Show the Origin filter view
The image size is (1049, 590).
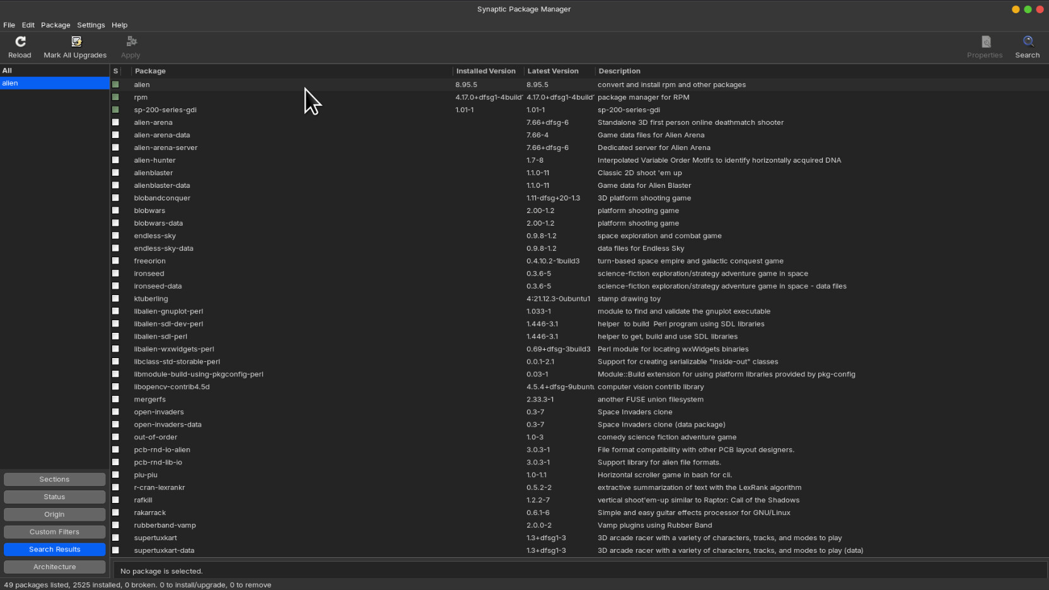54,514
